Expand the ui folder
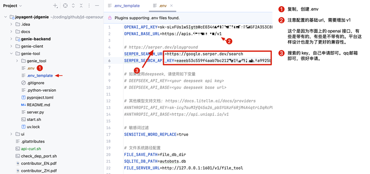 tap(11, 134)
